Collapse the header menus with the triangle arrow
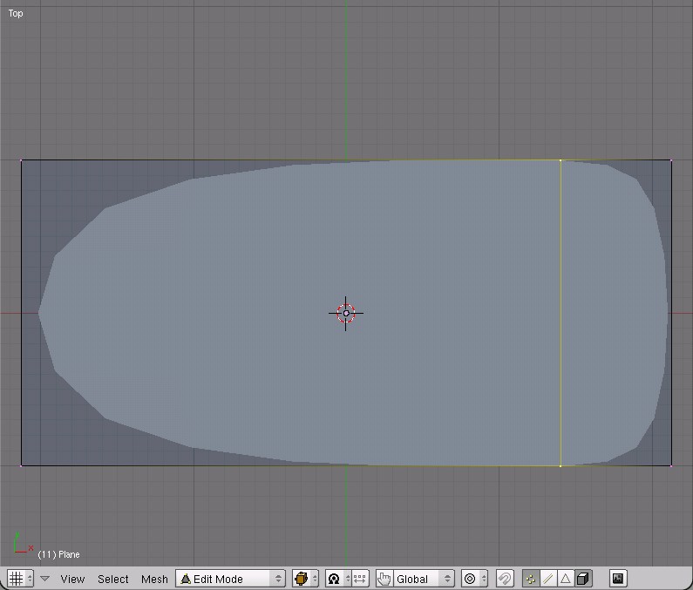Viewport: 693px width, 590px height. pyautogui.click(x=44, y=579)
